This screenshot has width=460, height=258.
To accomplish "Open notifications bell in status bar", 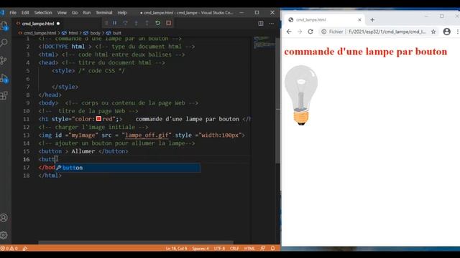I will (x=273, y=249).
